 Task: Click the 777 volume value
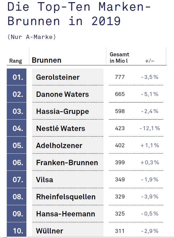[120, 77]
